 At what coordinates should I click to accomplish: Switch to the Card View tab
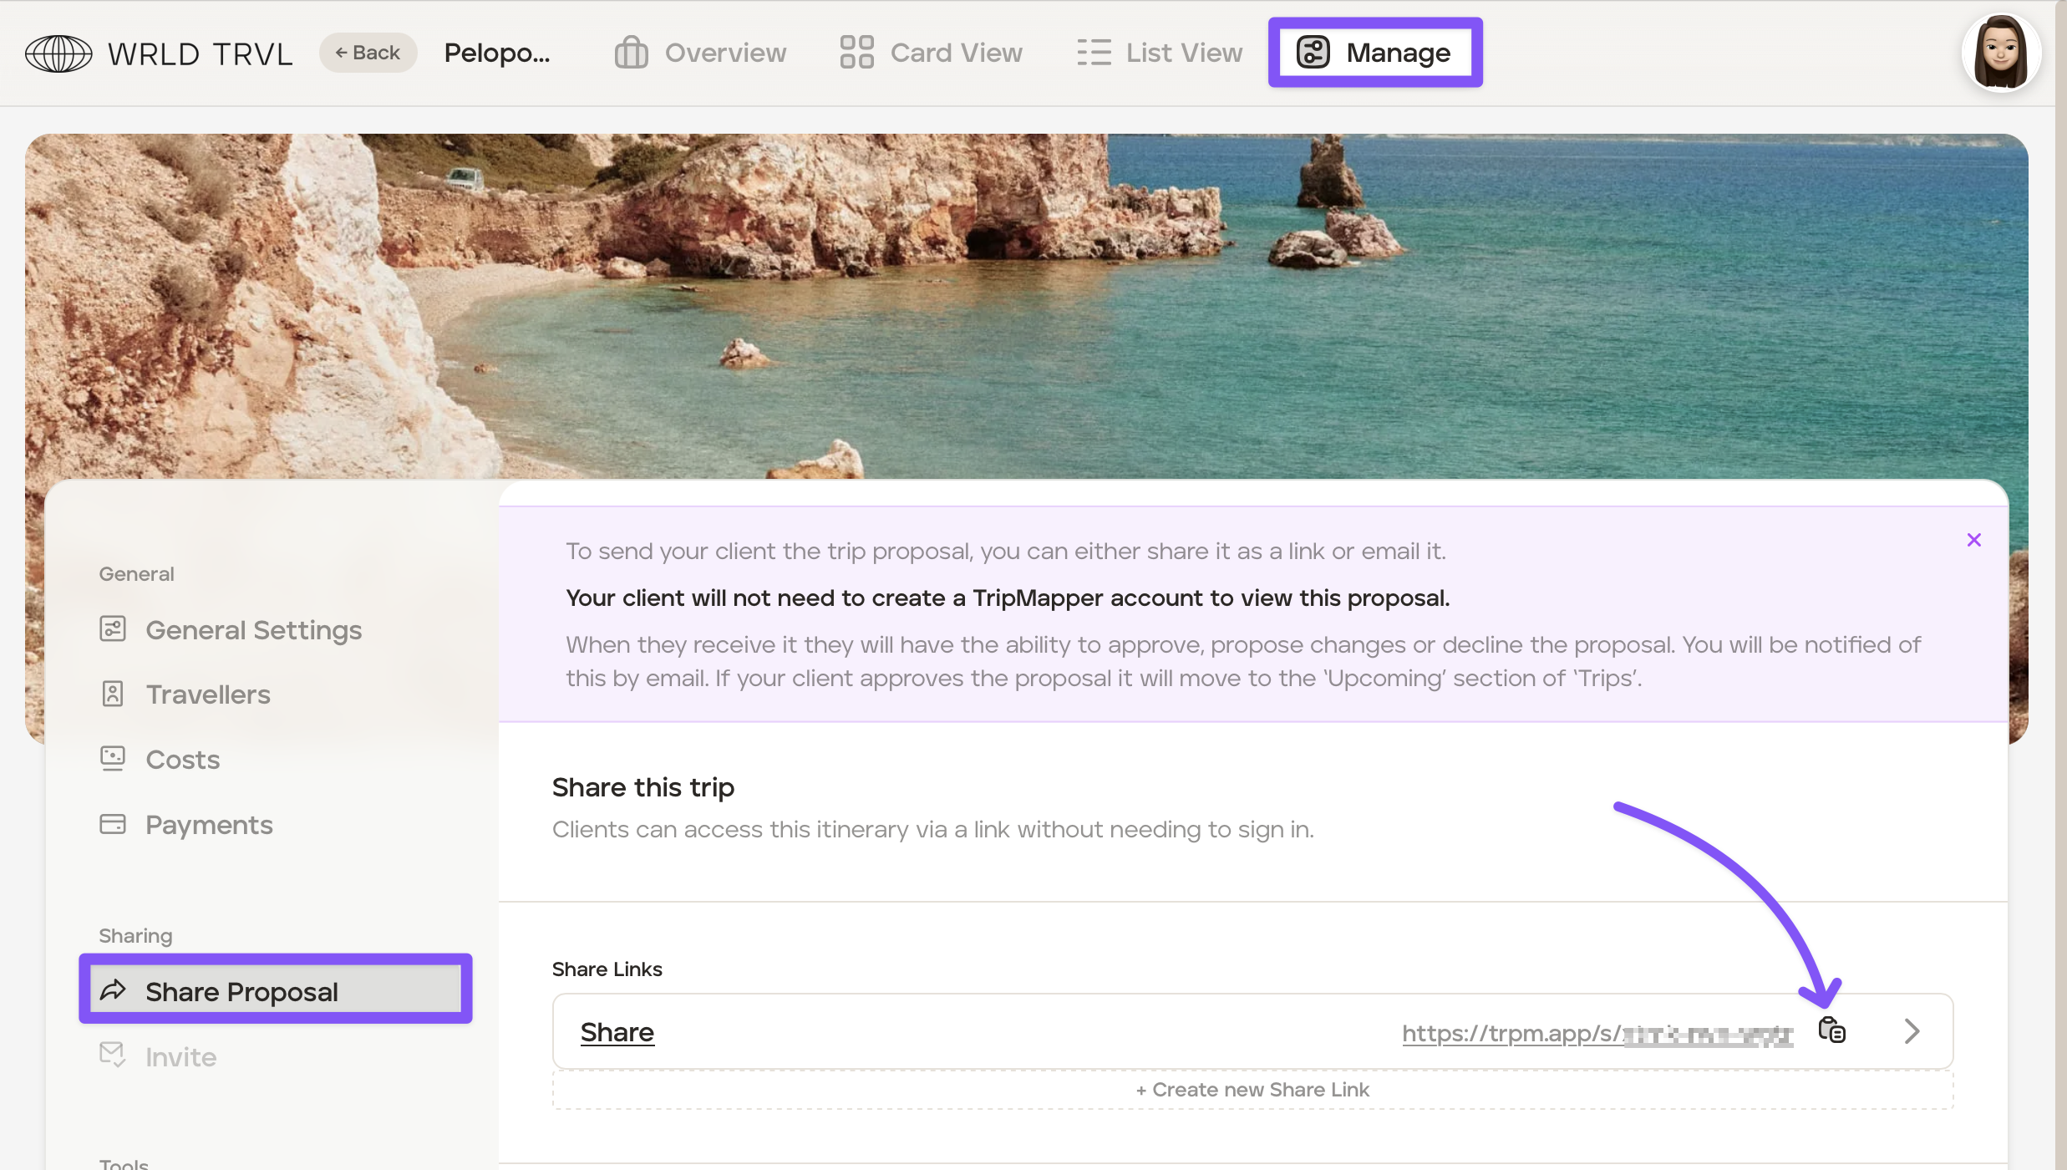click(x=931, y=53)
